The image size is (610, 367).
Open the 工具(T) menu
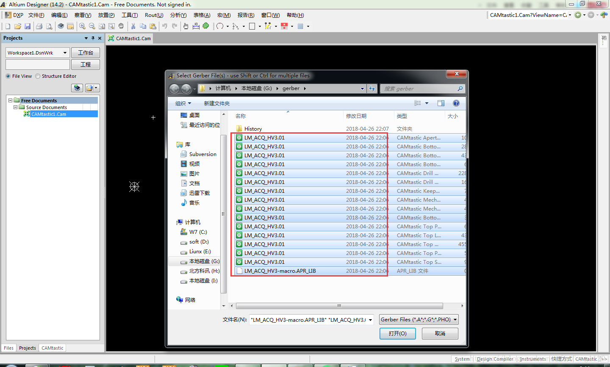point(130,15)
